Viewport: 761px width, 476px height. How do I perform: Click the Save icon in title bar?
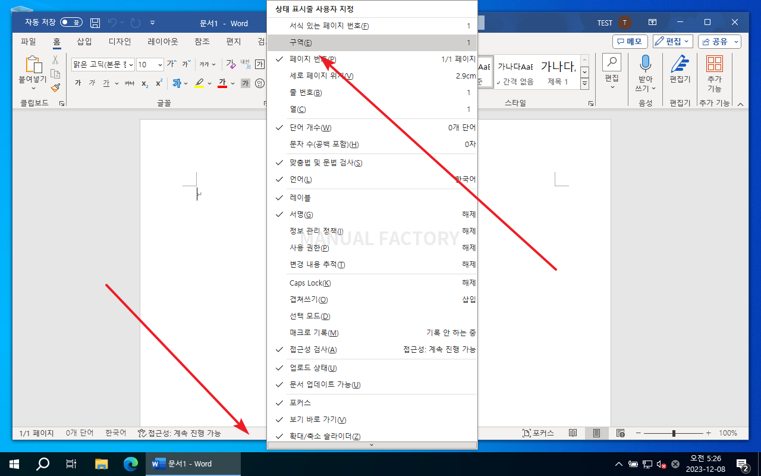(x=95, y=23)
